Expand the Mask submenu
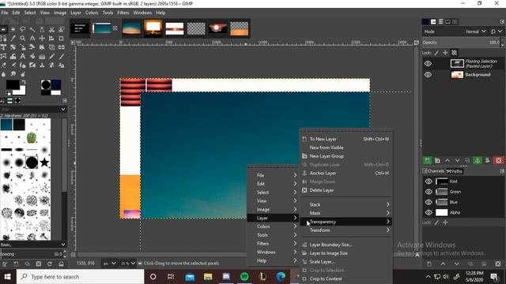 (x=346, y=213)
